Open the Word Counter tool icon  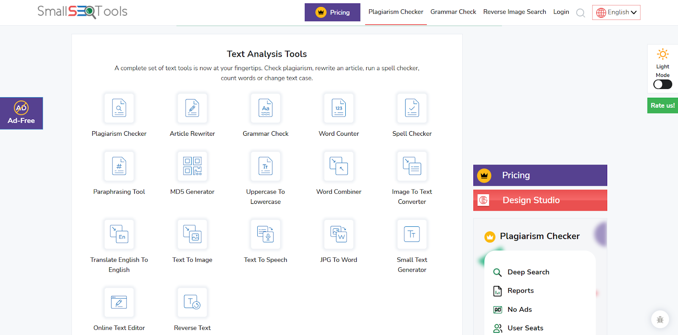click(x=339, y=108)
